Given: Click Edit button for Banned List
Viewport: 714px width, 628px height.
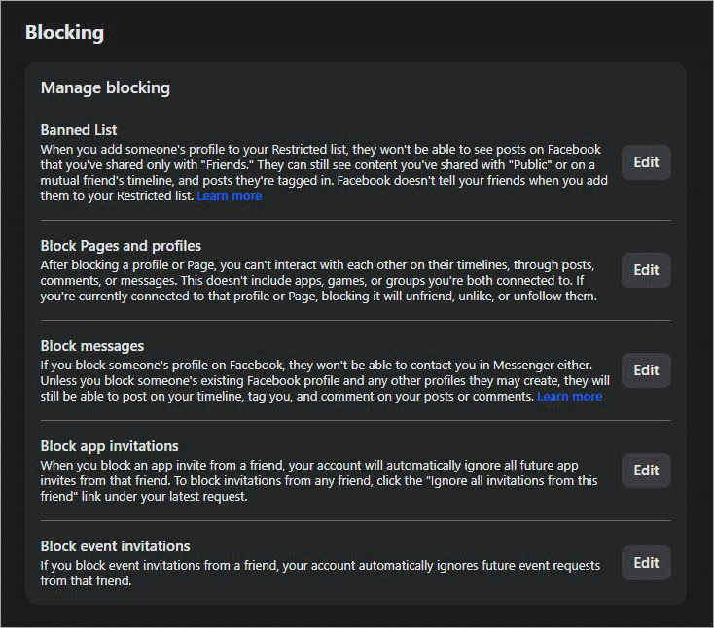Looking at the screenshot, I should pos(646,162).
